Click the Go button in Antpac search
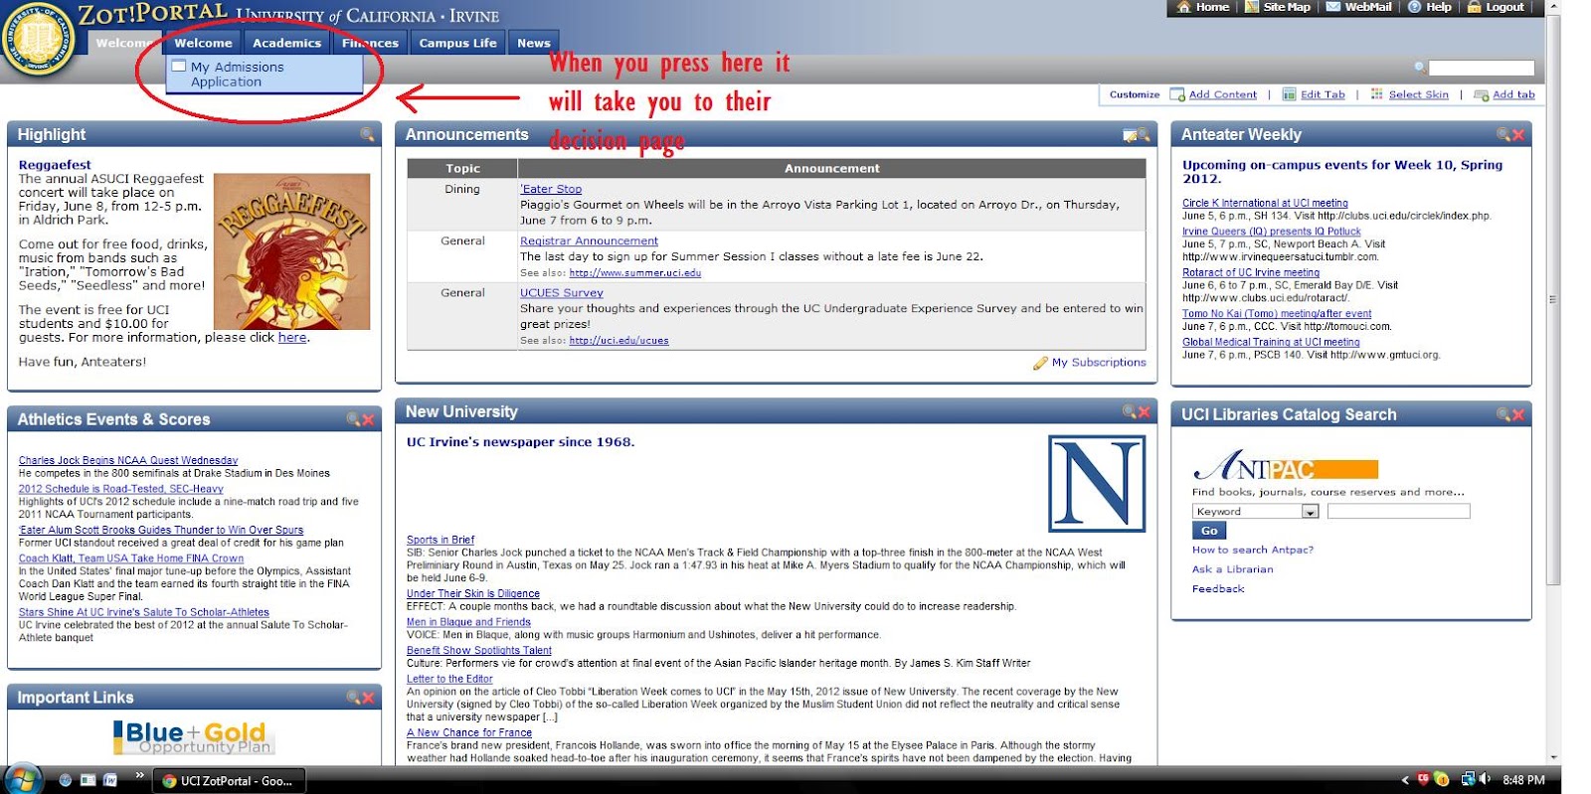 point(1209,531)
